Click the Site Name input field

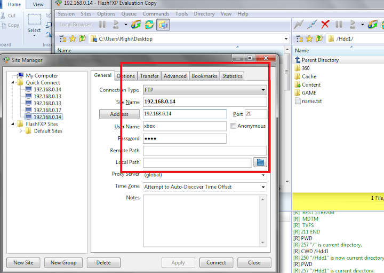205,102
